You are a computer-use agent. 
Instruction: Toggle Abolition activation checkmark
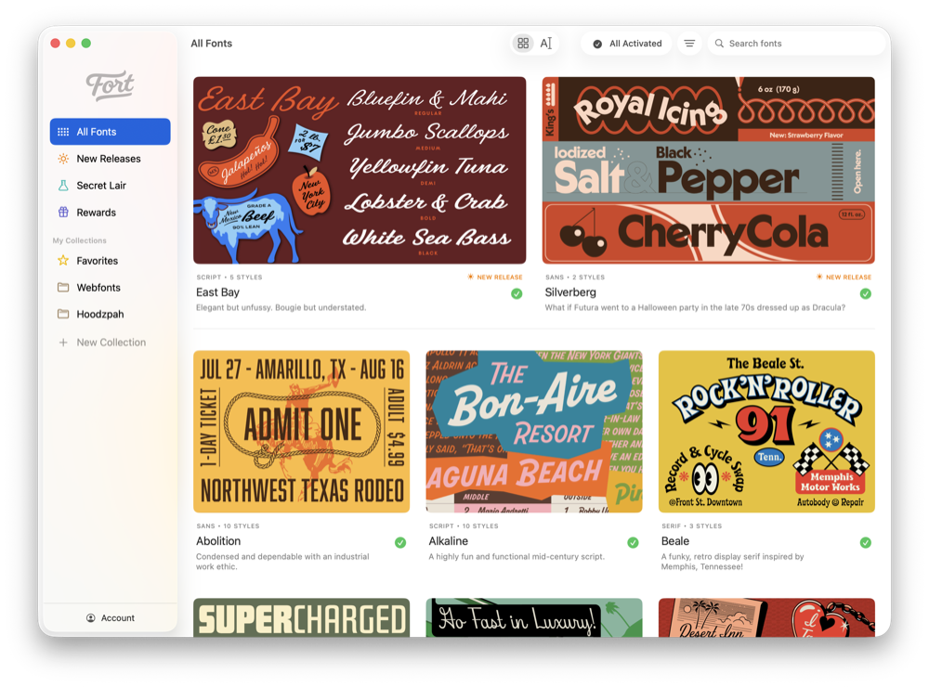pos(400,542)
